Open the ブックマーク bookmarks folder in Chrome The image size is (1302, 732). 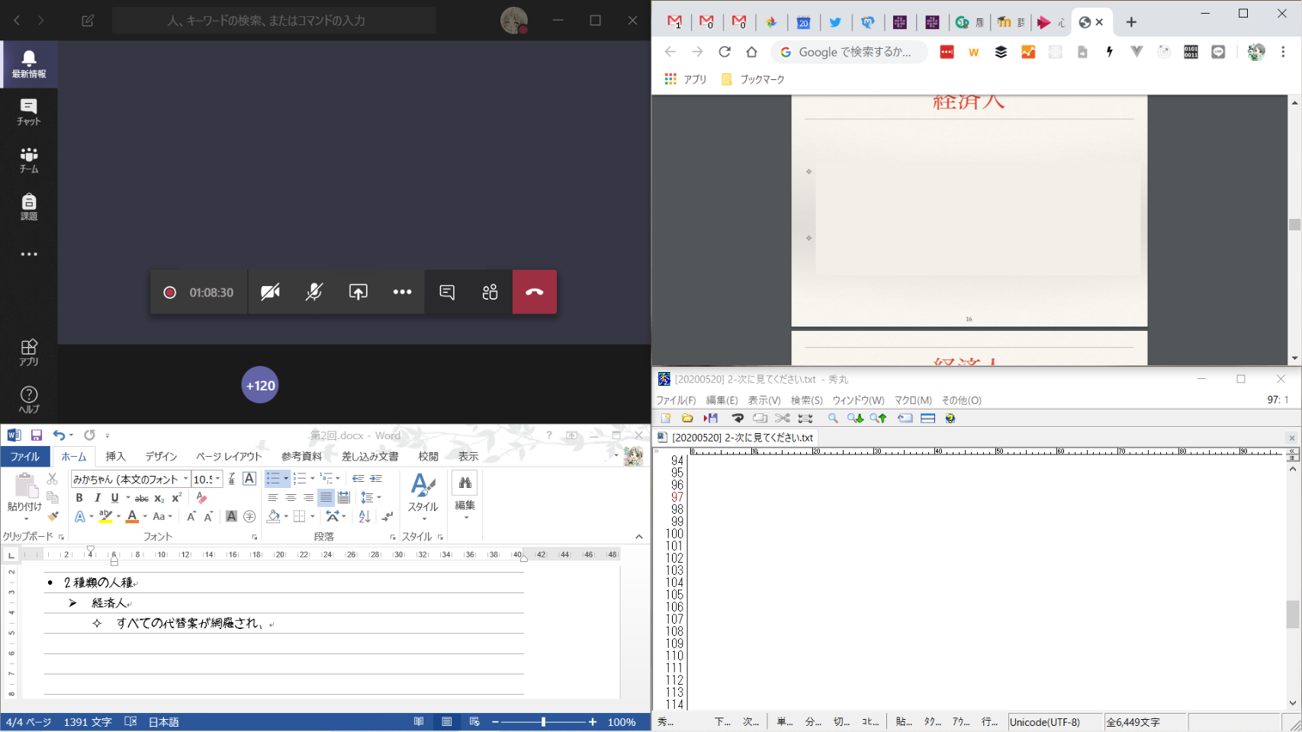coord(753,79)
